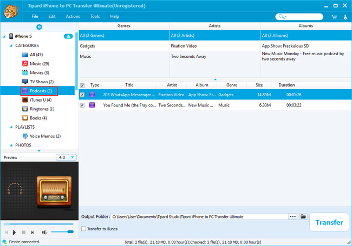The height and width of the screenshot is (246, 352).
Task: Click the down arrow below the device tree
Action: click(39, 151)
